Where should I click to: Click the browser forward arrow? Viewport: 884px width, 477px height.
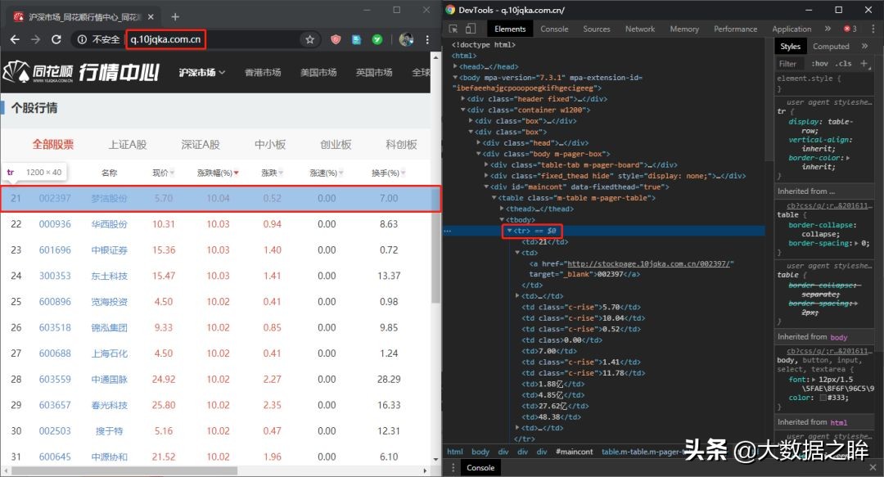[35, 39]
